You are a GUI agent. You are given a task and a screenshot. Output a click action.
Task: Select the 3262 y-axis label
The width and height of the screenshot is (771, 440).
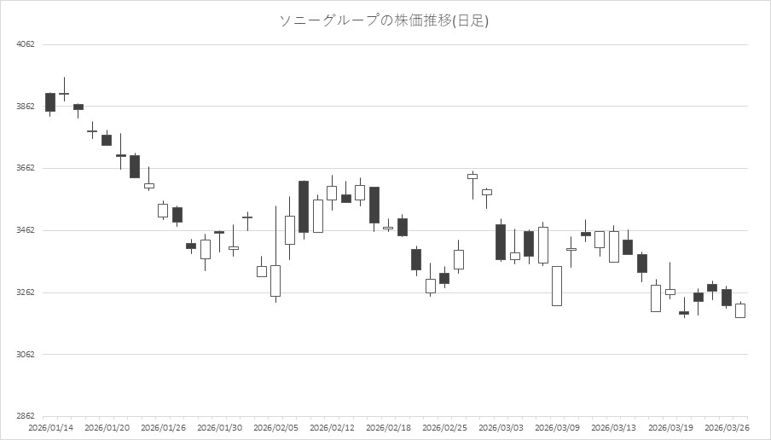click(x=26, y=293)
